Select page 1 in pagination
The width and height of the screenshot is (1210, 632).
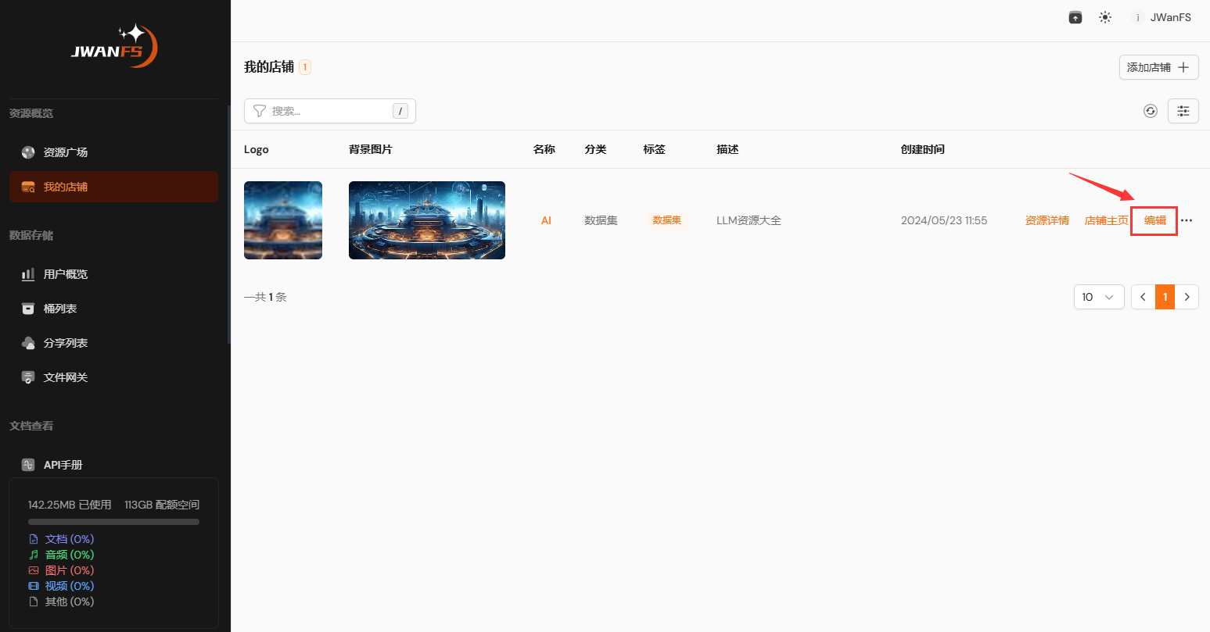coord(1165,297)
